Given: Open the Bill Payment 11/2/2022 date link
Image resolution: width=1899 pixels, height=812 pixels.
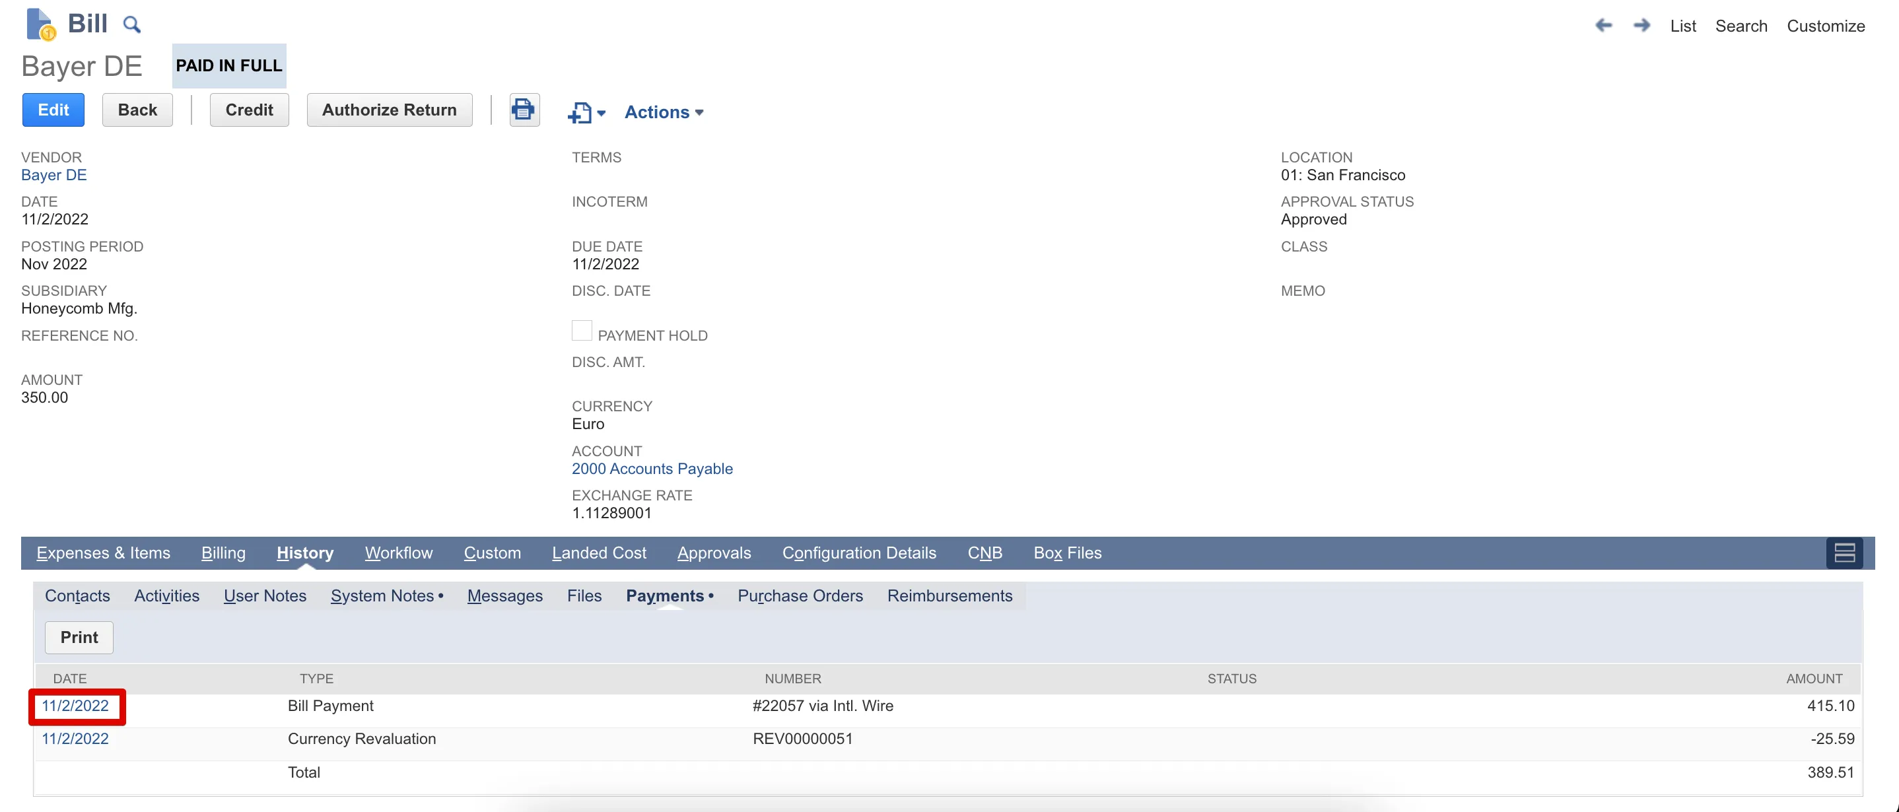Looking at the screenshot, I should (75, 706).
